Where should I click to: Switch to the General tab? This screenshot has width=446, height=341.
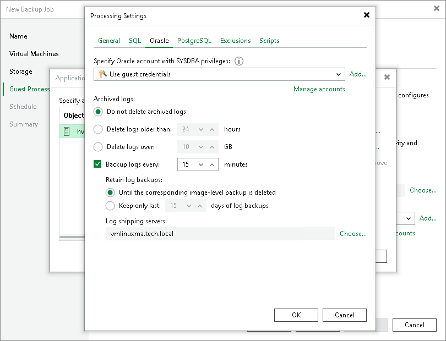click(x=109, y=41)
